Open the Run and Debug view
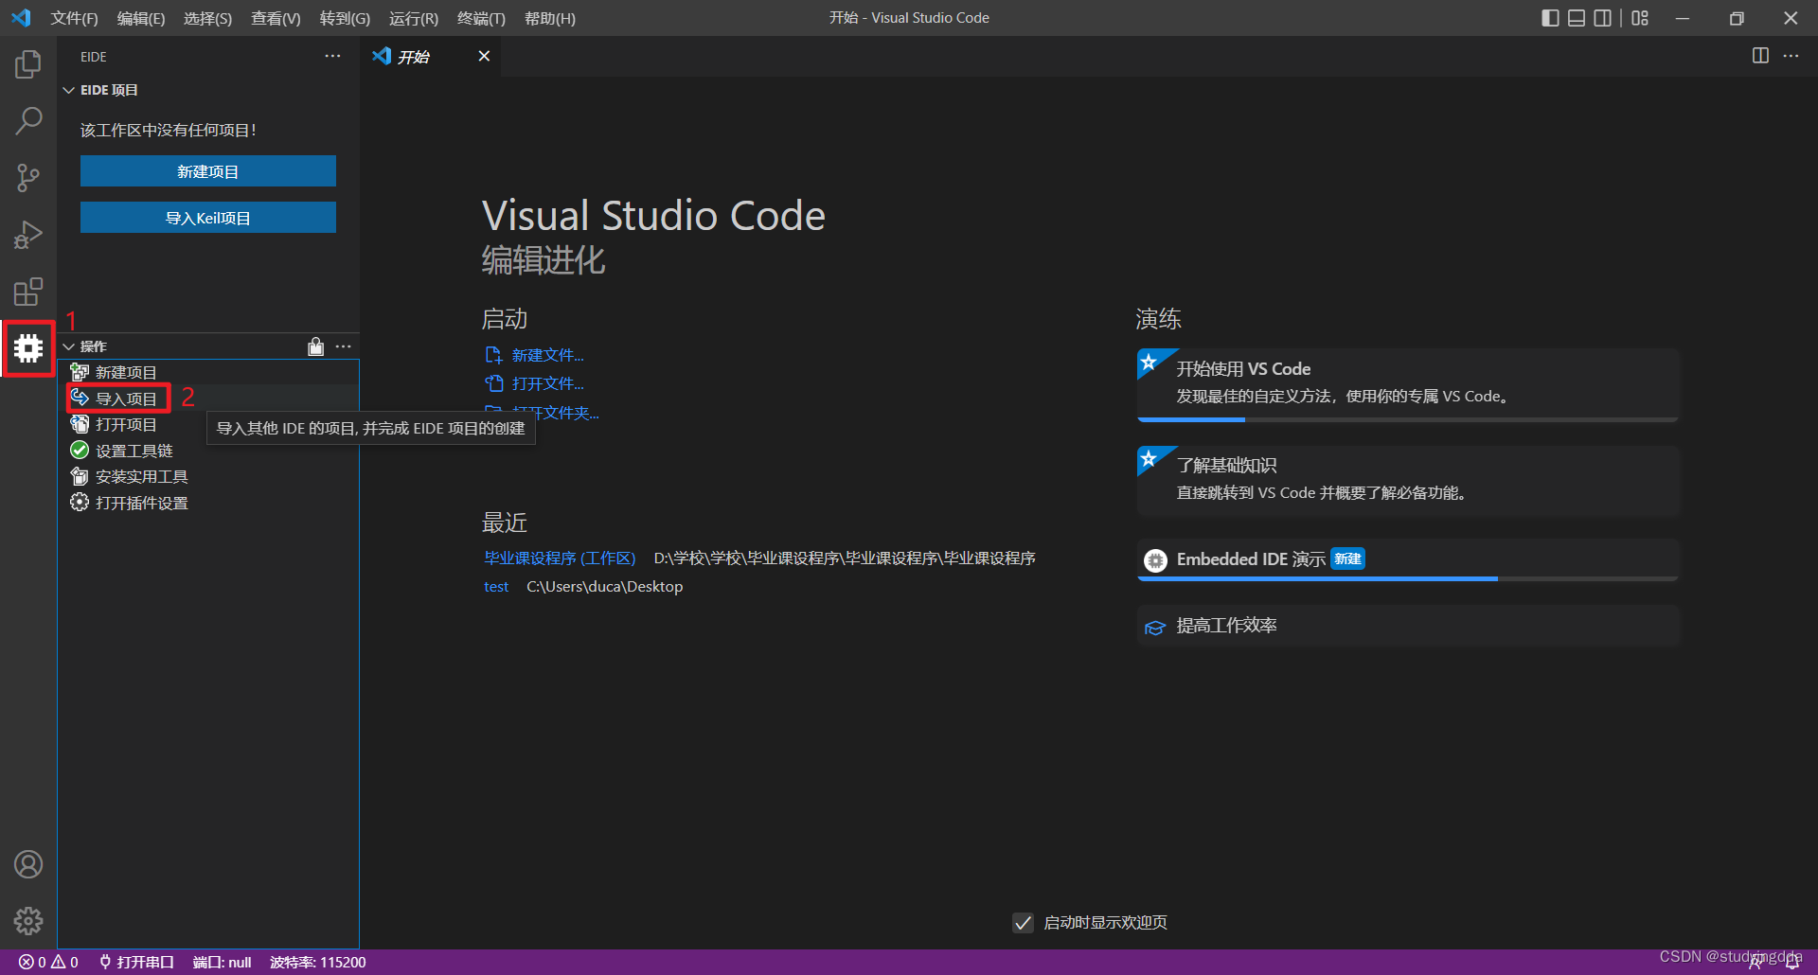This screenshot has width=1818, height=975. (x=28, y=235)
